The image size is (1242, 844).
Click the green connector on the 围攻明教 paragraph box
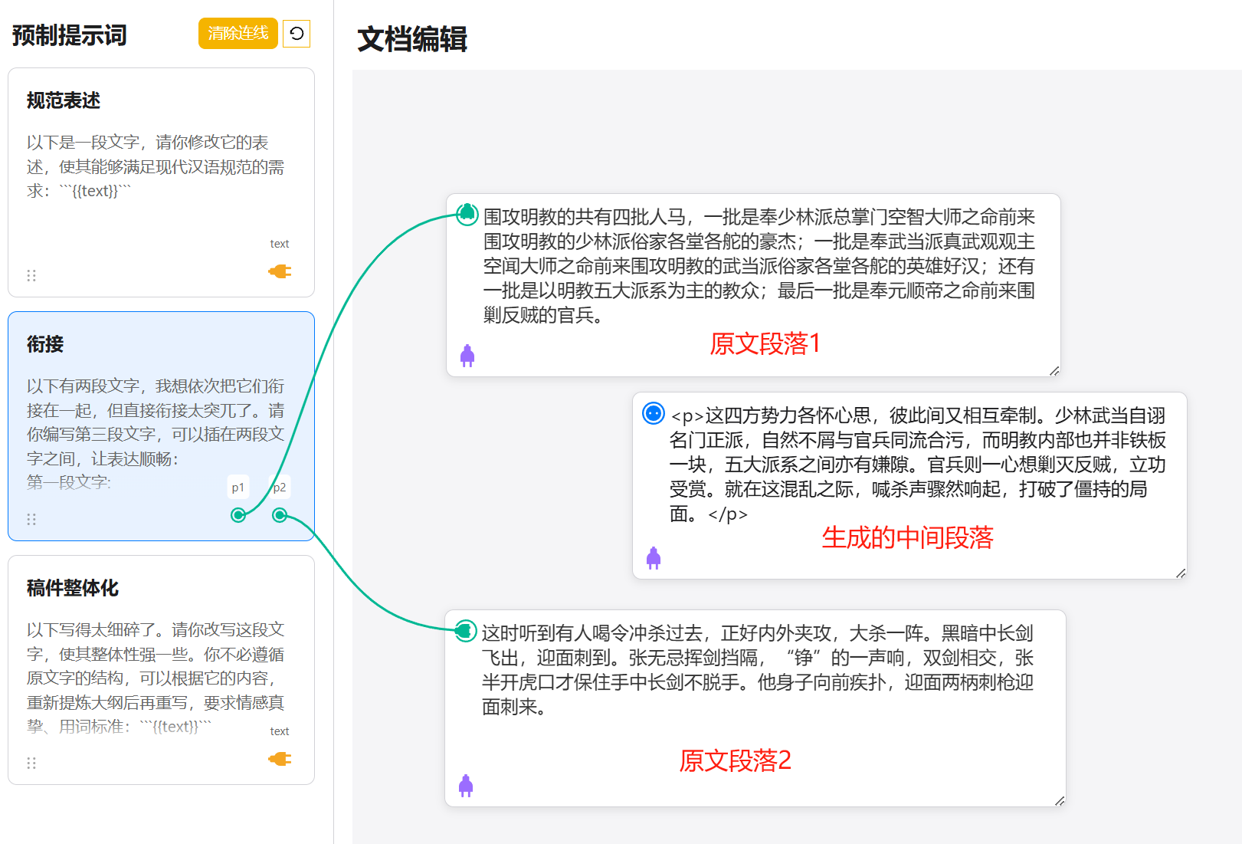467,214
